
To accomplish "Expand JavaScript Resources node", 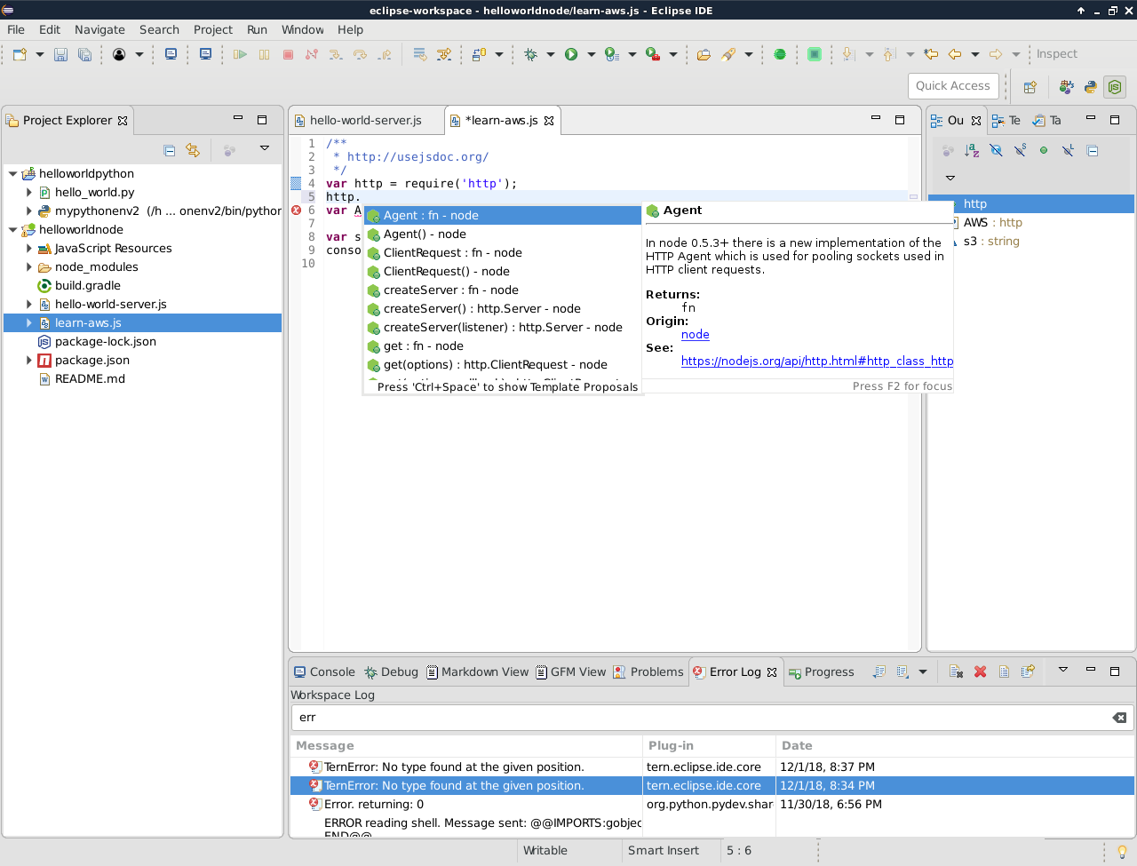I will (x=28, y=249).
